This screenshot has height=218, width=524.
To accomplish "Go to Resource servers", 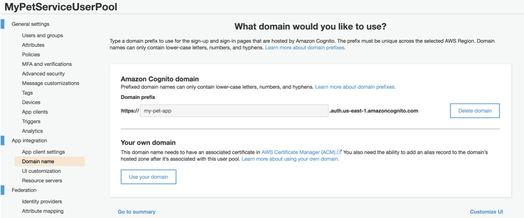I will 42,180.
